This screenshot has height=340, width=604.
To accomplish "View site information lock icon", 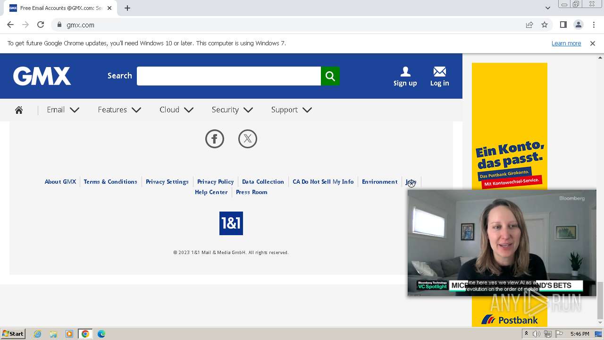I will 59,25.
